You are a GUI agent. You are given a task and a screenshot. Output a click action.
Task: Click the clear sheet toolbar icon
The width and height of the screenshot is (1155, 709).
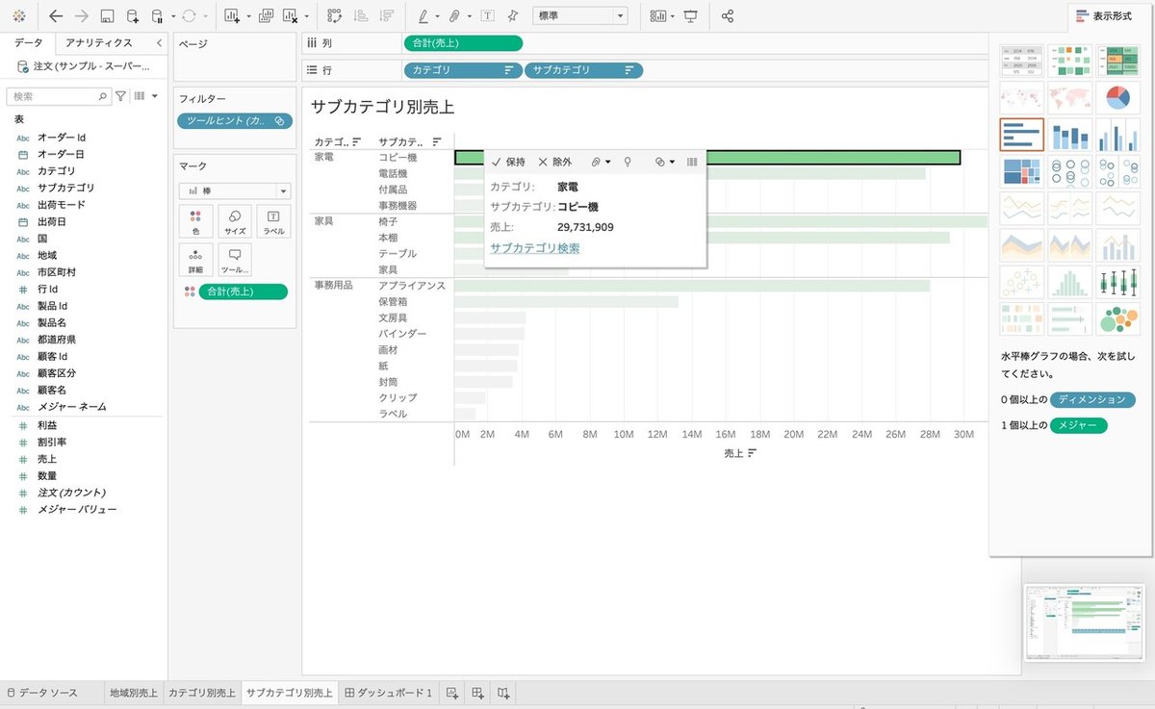click(291, 16)
